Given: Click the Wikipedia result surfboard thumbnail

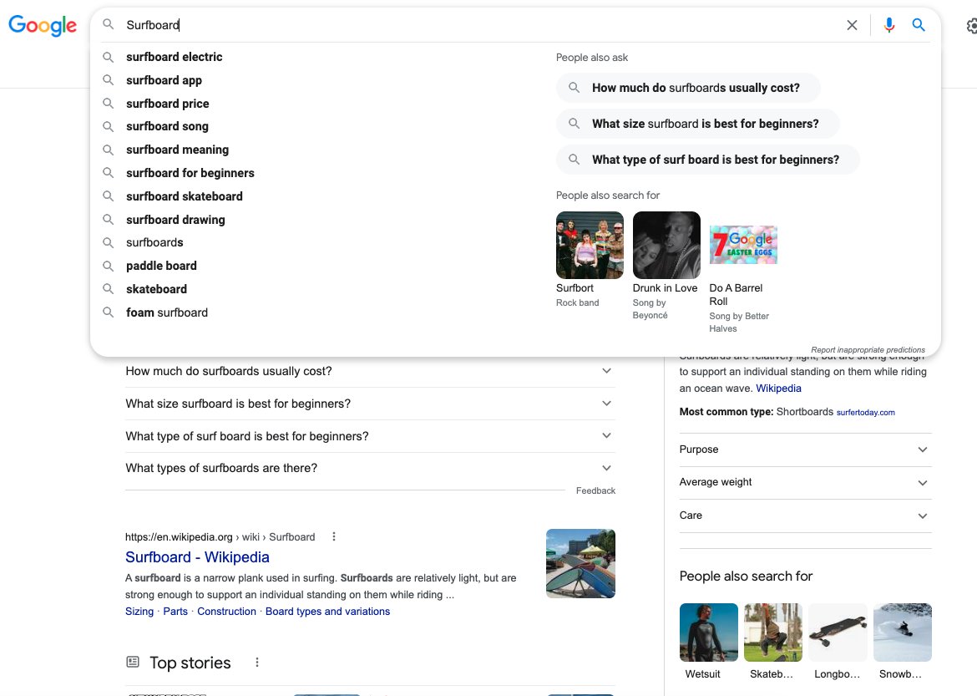Looking at the screenshot, I should point(580,564).
